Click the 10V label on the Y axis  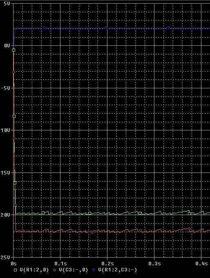[5, 130]
